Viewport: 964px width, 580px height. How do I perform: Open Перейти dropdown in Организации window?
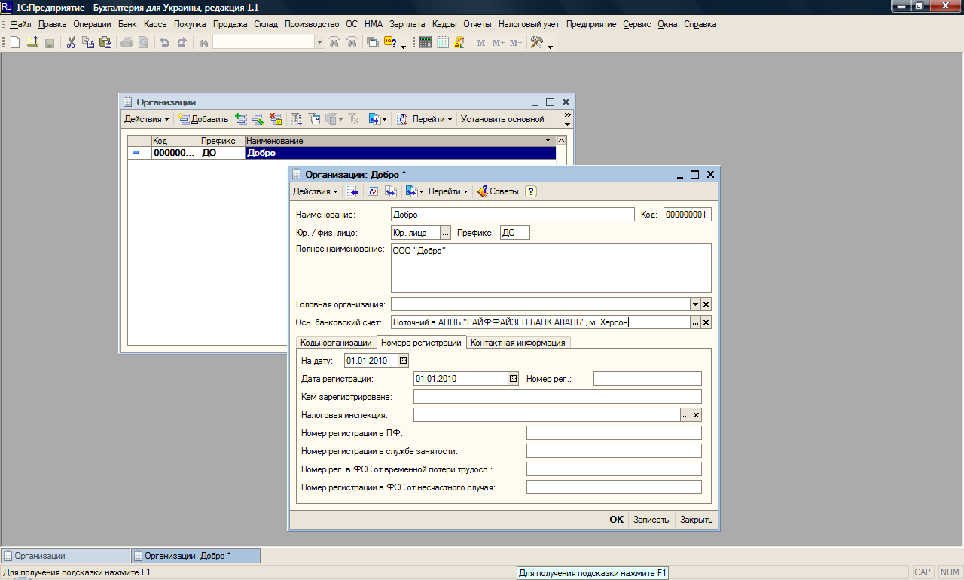tap(432, 119)
